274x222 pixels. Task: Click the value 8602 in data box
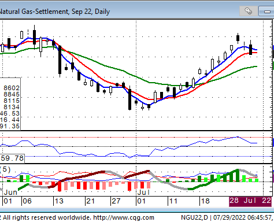(12, 88)
